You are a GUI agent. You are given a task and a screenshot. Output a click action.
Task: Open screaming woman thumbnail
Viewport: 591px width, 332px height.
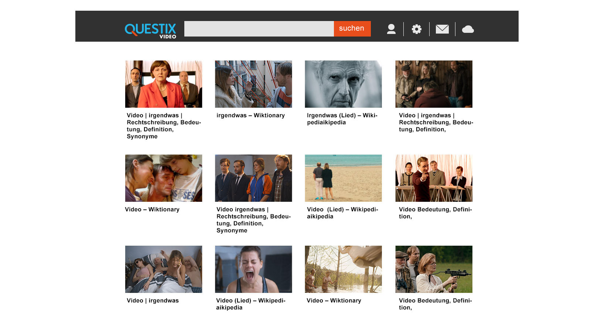click(x=253, y=269)
